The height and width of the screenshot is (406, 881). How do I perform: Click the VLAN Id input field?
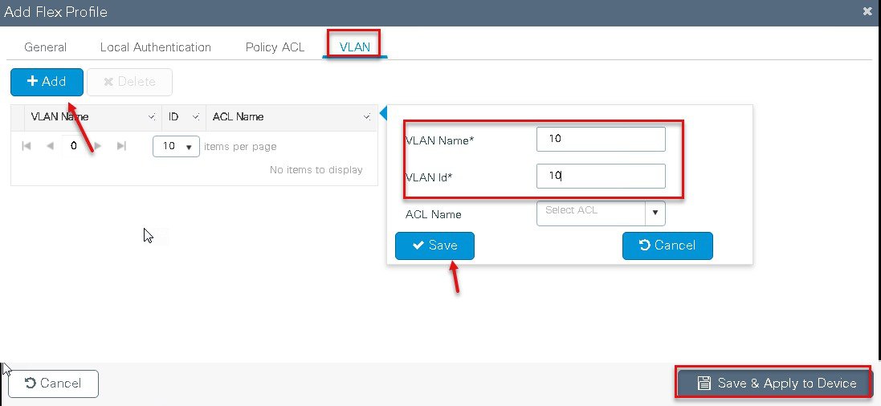601,176
